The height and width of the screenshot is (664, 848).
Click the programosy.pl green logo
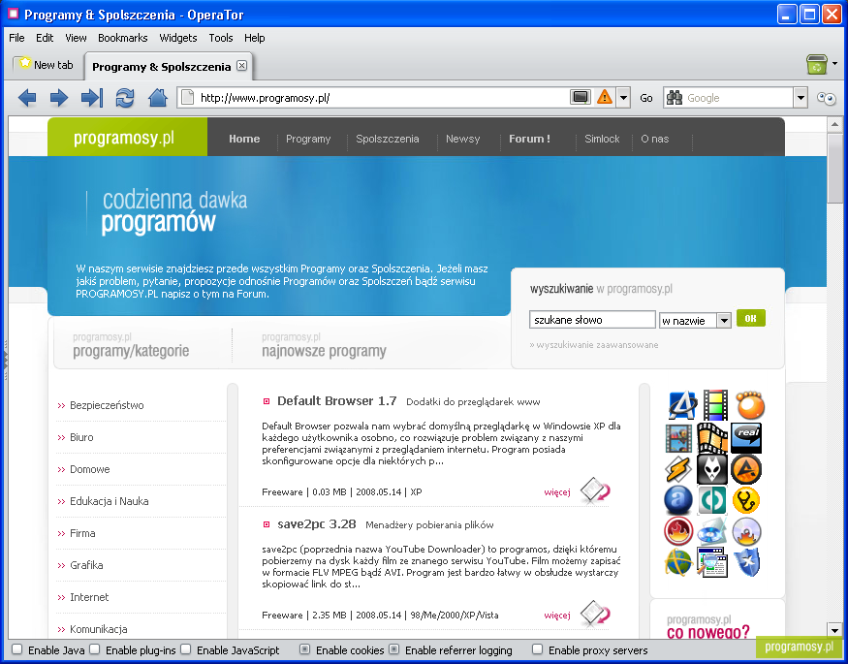127,138
